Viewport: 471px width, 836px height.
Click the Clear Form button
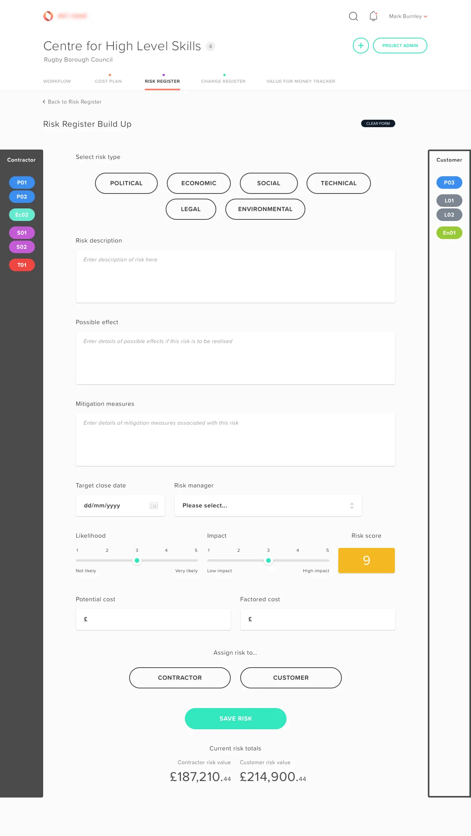pos(378,123)
